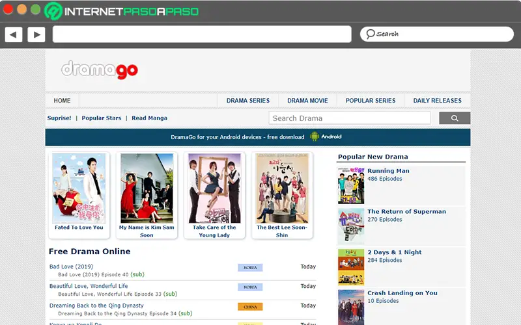Open the Crash Landing on You thumbnail
Image resolution: width=521 pixels, height=325 pixels.
(351, 307)
